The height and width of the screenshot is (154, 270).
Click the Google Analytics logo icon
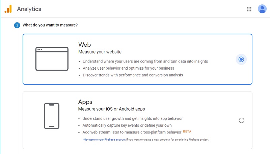point(8,9)
